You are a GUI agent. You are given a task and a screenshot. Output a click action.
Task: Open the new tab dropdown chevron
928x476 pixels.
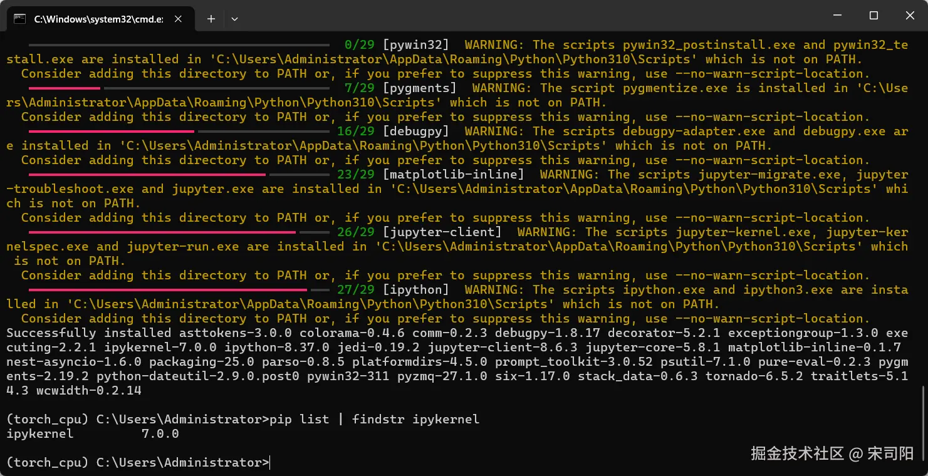[x=234, y=19]
